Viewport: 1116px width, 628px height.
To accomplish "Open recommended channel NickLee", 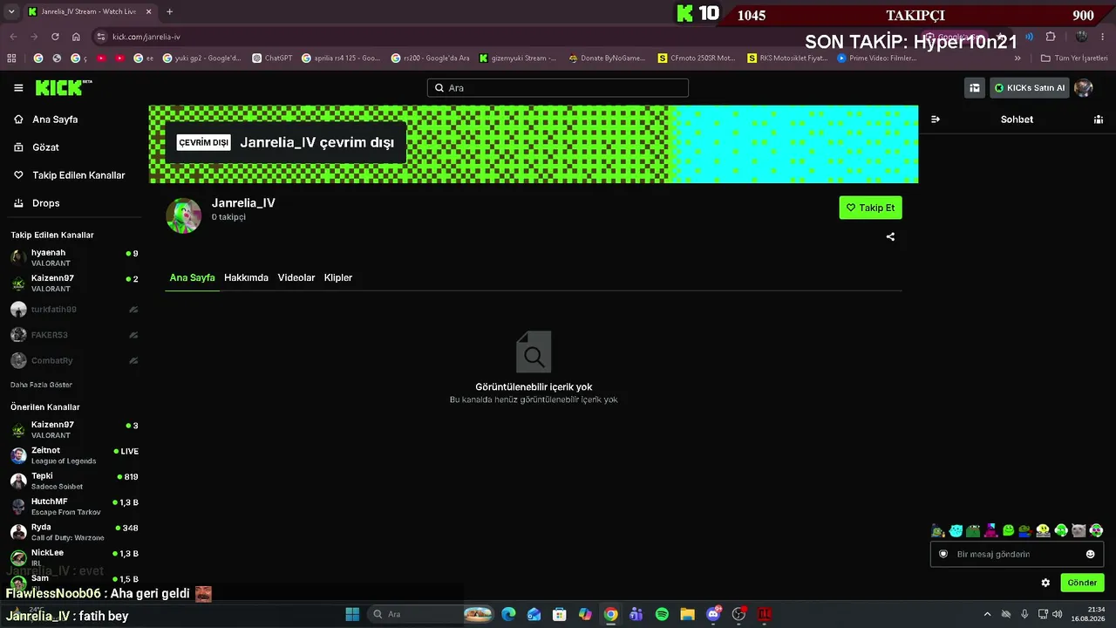I will [74, 557].
